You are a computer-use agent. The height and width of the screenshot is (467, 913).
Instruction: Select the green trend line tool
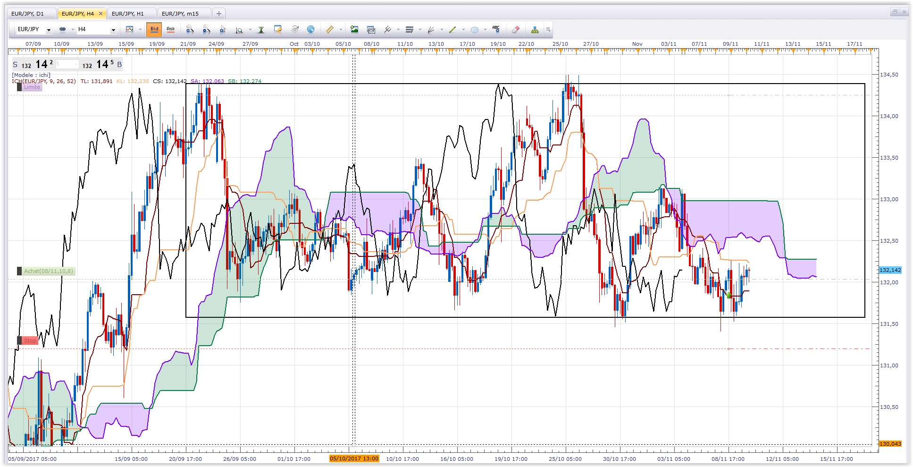point(452,29)
